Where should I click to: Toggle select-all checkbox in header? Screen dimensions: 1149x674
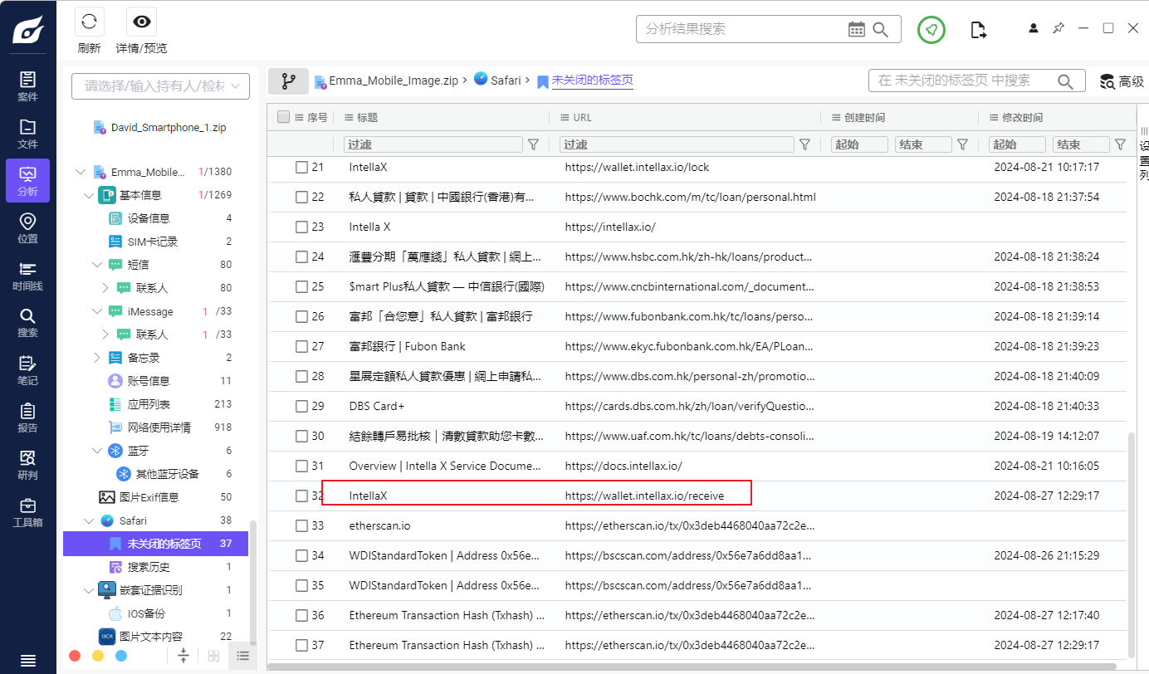click(x=283, y=117)
